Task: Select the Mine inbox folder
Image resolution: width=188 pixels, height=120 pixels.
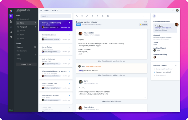Action: [26, 23]
